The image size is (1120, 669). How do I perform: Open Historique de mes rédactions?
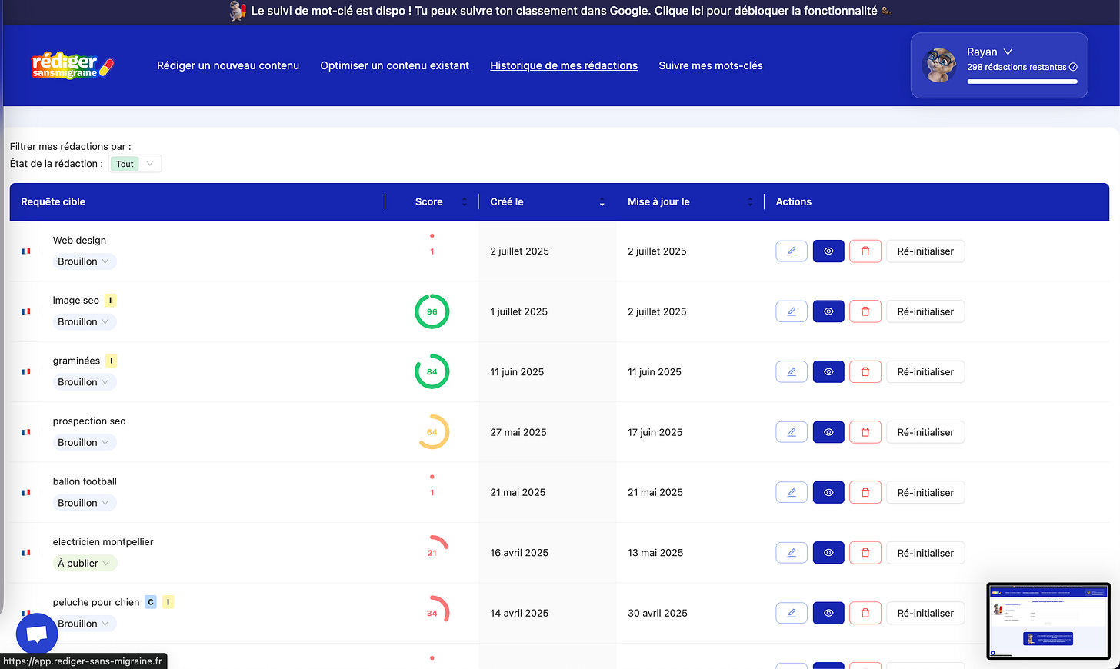564,65
